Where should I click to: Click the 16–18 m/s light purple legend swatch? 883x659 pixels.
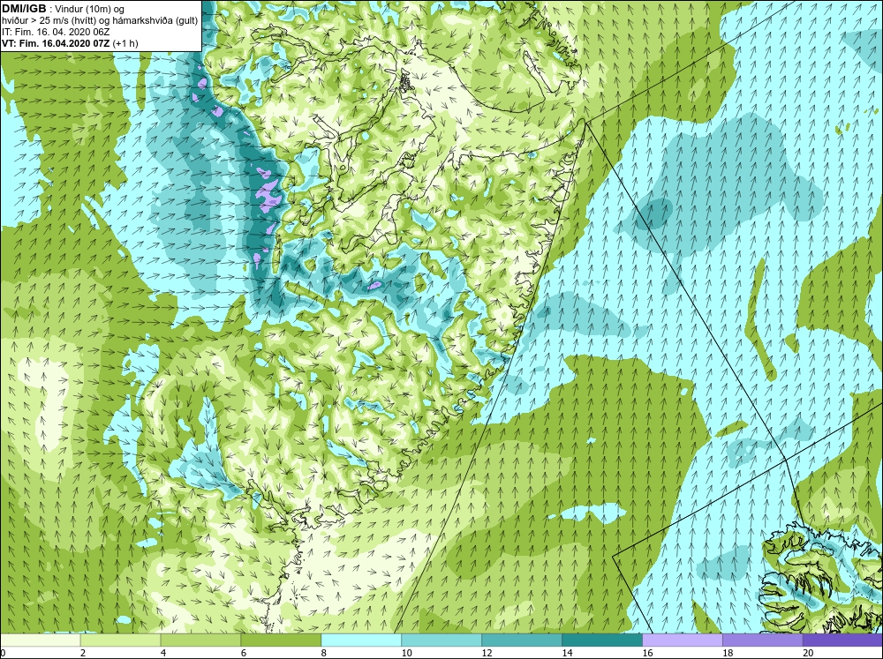[x=683, y=640]
